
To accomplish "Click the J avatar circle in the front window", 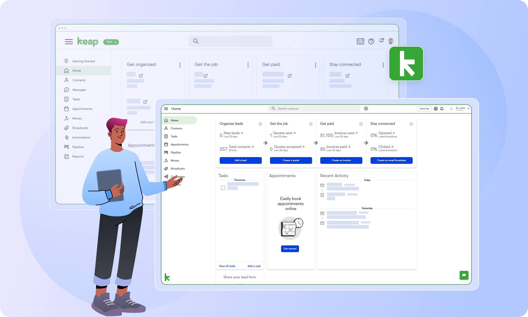I will click(x=451, y=109).
